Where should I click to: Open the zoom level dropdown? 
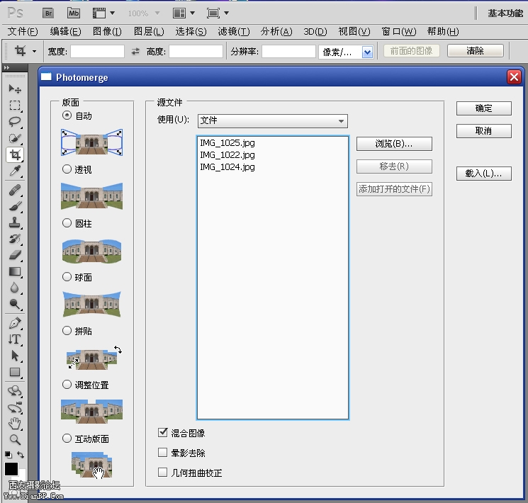point(157,13)
